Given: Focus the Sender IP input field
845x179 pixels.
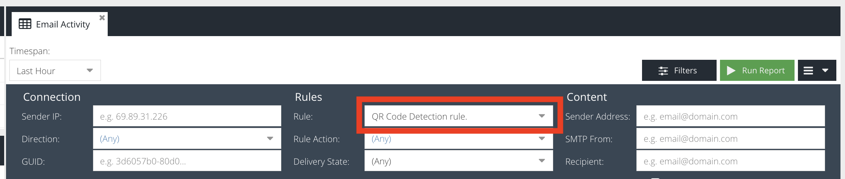Looking at the screenshot, I should pos(187,116).
